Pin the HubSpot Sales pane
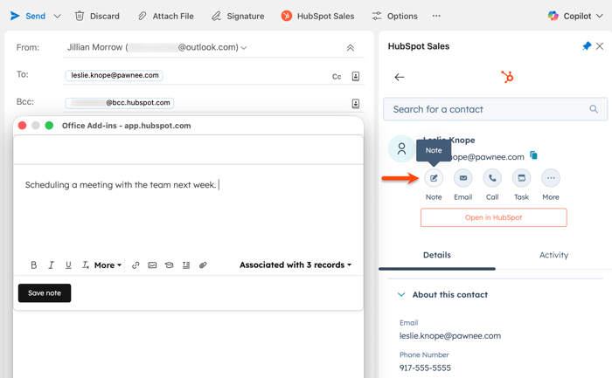This screenshot has width=612, height=378. click(x=587, y=46)
